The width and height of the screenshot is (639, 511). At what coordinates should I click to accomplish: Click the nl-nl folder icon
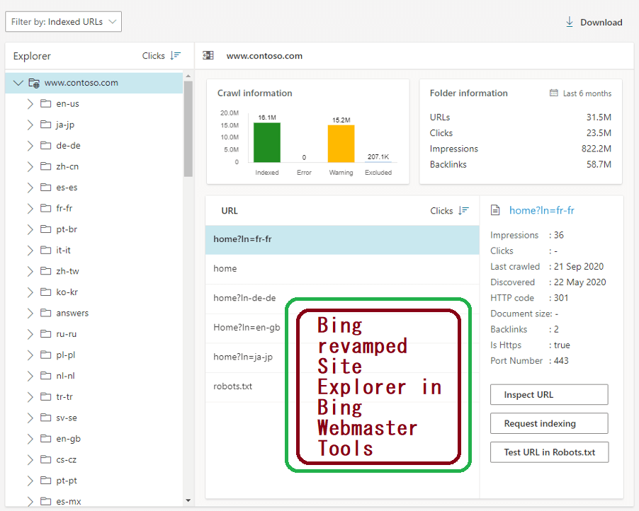coord(45,375)
